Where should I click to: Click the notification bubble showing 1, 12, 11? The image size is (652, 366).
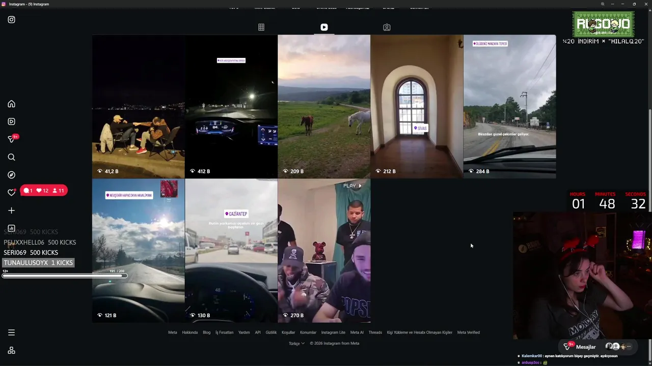(x=44, y=191)
